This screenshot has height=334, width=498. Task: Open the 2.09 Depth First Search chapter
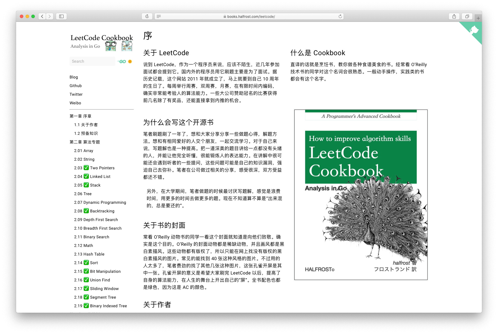tap(96, 220)
